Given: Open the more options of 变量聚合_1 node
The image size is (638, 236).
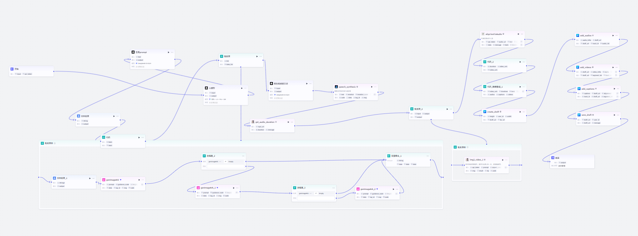Looking at the screenshot, I should (x=428, y=156).
